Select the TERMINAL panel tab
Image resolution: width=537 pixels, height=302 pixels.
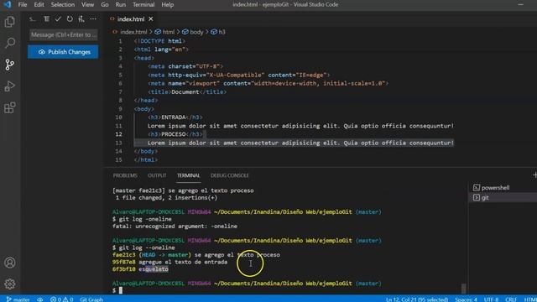(188, 175)
